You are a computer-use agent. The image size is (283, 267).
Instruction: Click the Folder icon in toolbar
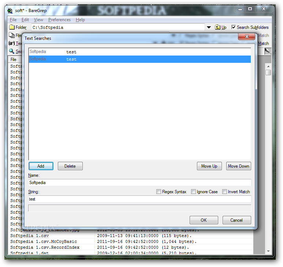click(x=12, y=27)
